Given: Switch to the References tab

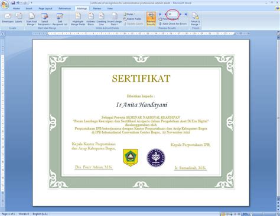Looking at the screenshot, I should click(64, 8).
